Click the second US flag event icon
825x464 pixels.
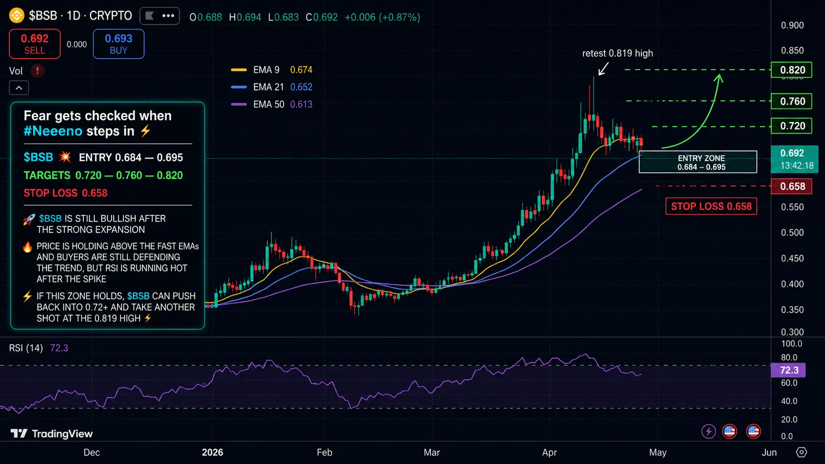753,431
